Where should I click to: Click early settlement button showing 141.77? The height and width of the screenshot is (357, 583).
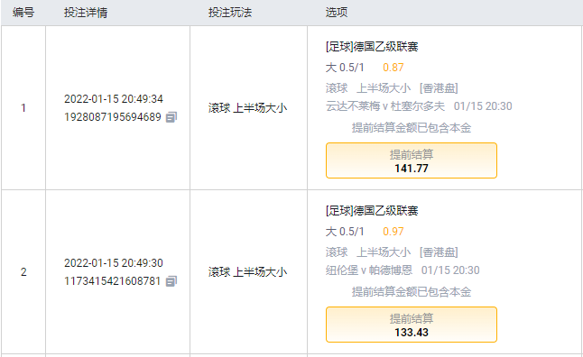(412, 160)
